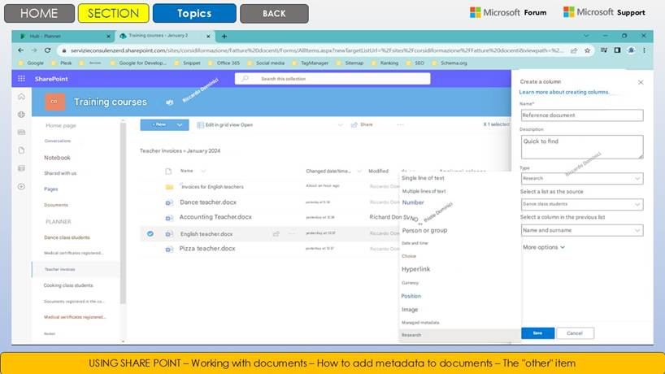Image resolution: width=665 pixels, height=374 pixels.
Task: Open the New button dropdown arrow
Action: tap(180, 125)
